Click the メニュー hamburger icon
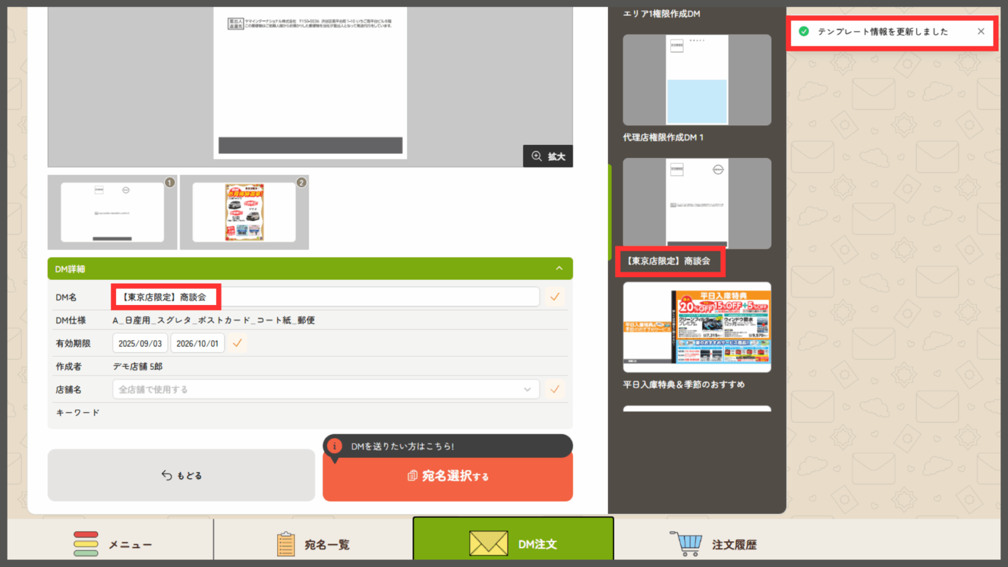Screen dimensions: 1008x567 tap(86, 544)
